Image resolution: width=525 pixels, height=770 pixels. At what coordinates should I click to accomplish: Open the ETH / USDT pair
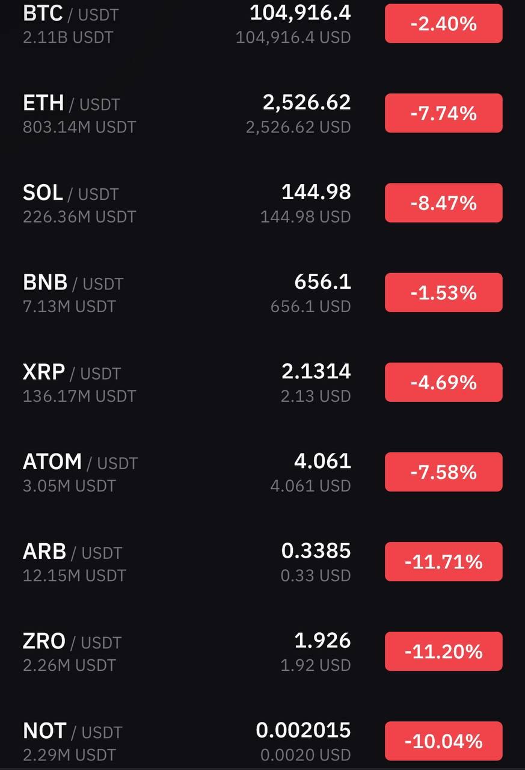tap(262, 113)
